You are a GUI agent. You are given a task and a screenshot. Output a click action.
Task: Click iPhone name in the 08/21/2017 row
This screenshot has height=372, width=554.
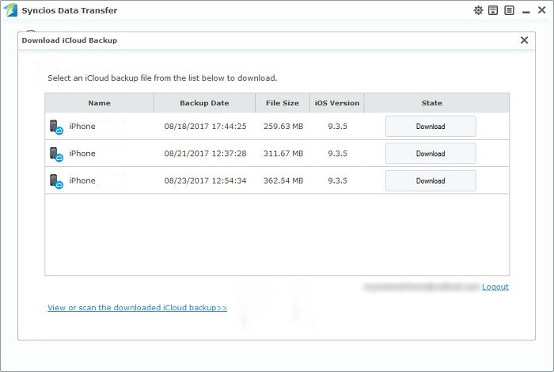click(82, 154)
